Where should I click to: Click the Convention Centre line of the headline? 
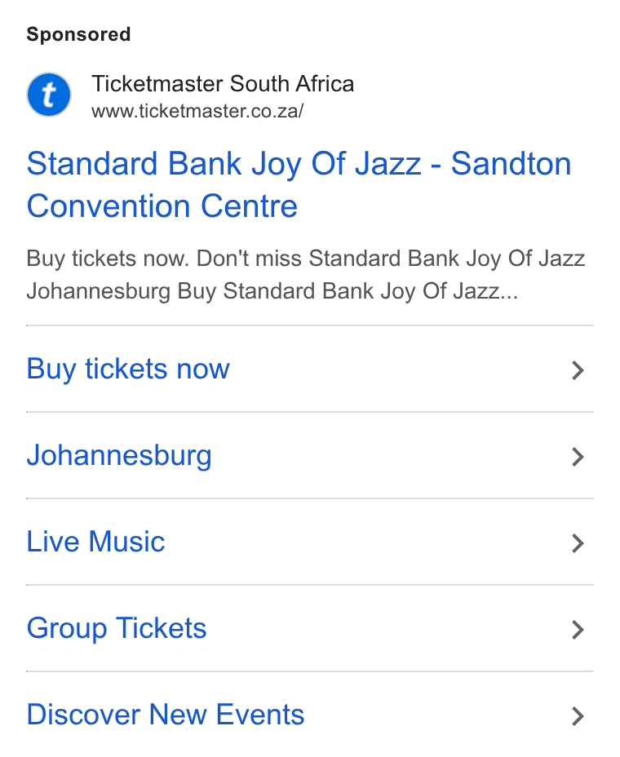coord(162,206)
